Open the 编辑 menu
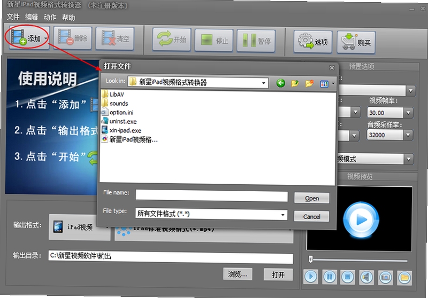Viewport: 428px width, 298px height. [x=32, y=17]
